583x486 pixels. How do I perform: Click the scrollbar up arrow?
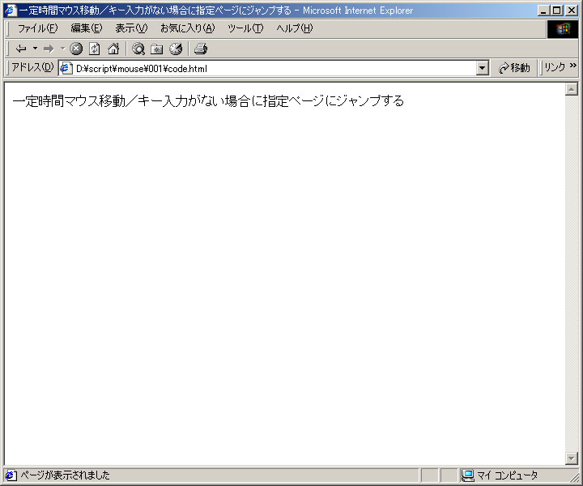click(571, 89)
